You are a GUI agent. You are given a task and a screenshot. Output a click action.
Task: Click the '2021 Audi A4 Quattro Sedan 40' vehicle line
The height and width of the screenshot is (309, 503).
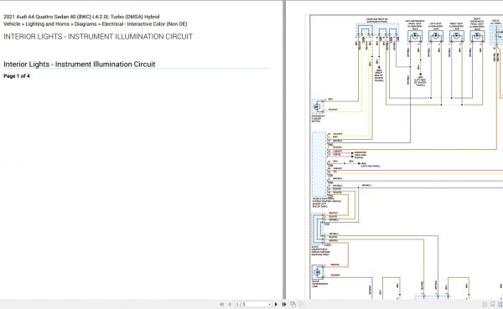[x=81, y=17]
